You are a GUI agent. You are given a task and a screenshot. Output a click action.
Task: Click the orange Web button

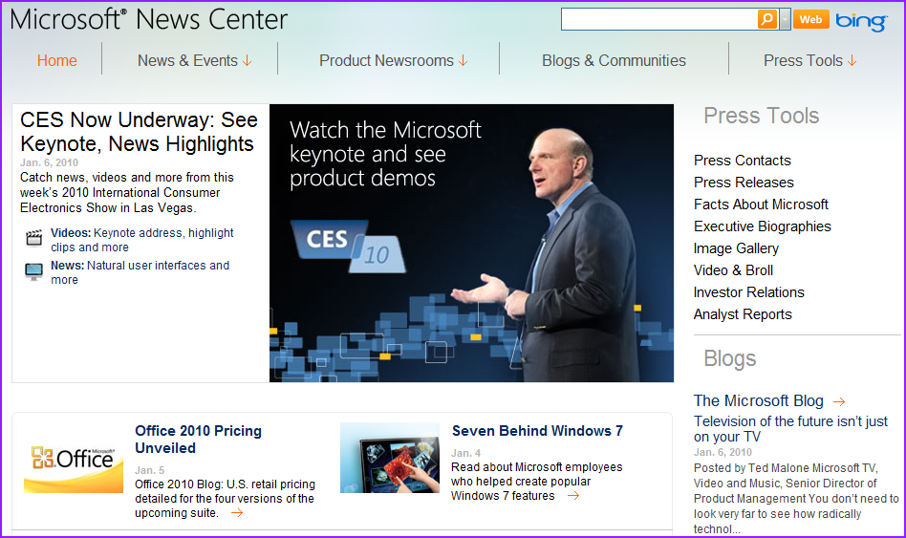point(810,19)
